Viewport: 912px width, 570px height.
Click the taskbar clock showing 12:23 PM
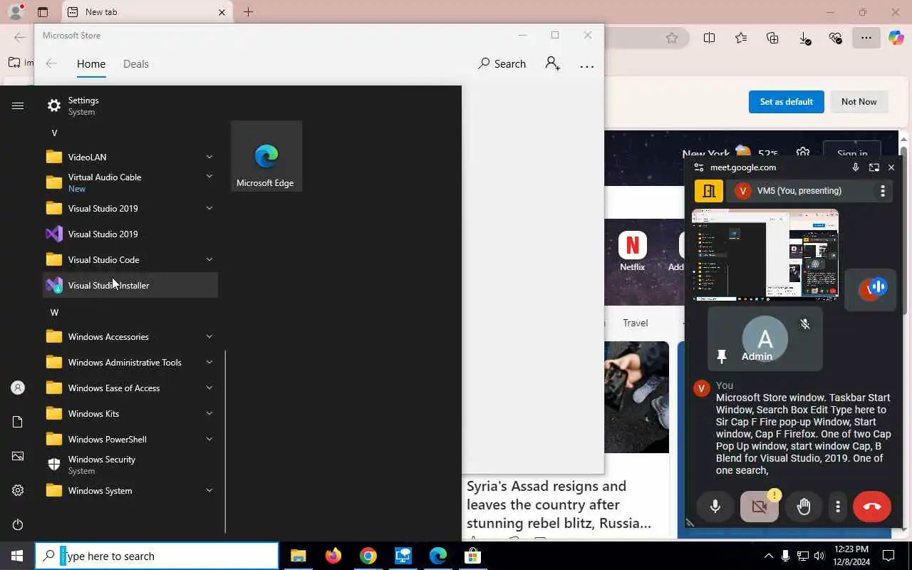pyautogui.click(x=851, y=556)
